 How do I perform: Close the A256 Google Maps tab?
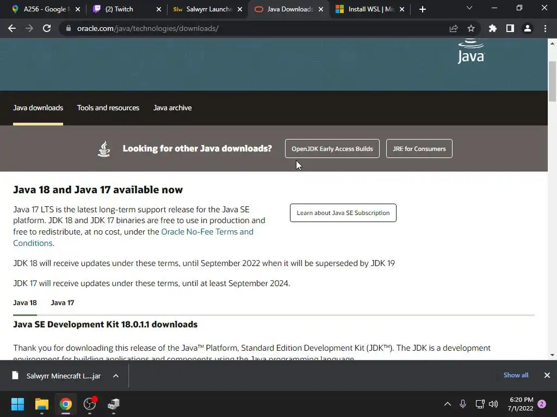click(78, 9)
